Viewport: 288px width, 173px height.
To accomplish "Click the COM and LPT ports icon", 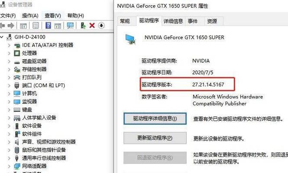I will 17,86.
